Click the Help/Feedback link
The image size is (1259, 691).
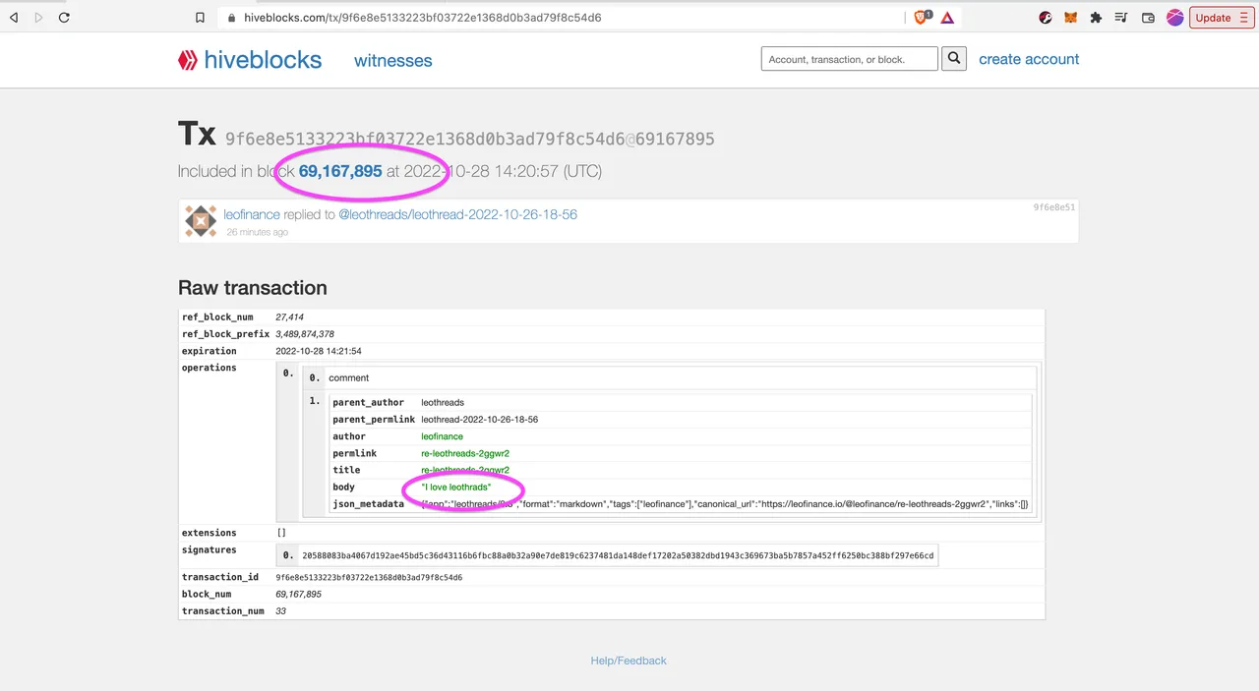point(629,661)
